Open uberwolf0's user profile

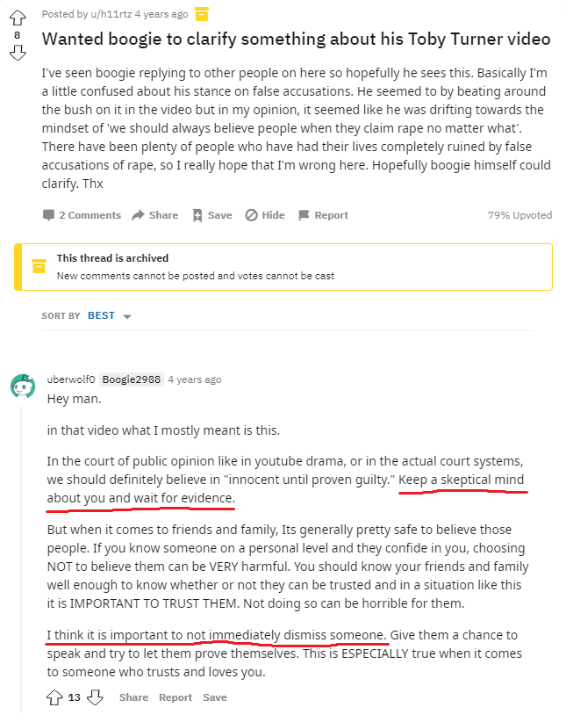70,379
